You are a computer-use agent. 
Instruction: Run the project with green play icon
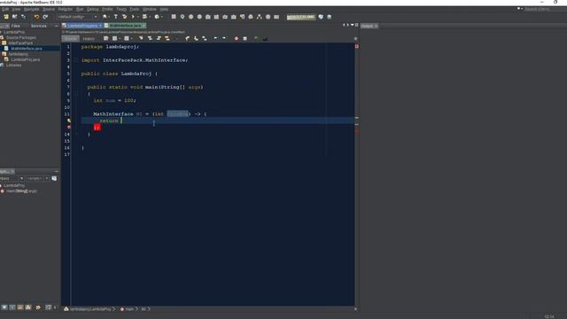pos(133,17)
